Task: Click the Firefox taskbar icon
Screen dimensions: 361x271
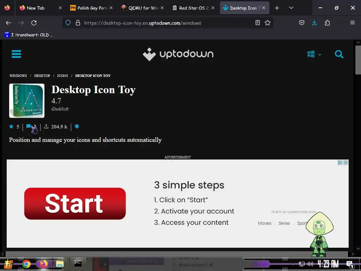Action: (x=43, y=264)
